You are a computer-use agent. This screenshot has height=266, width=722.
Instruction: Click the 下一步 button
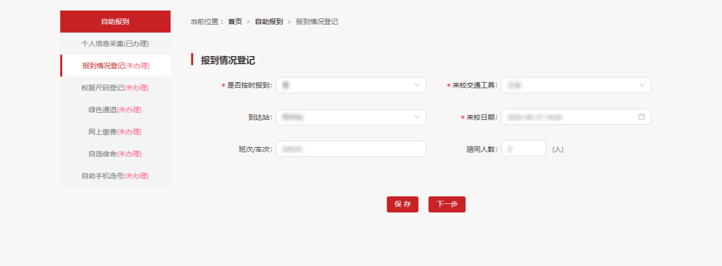[446, 204]
